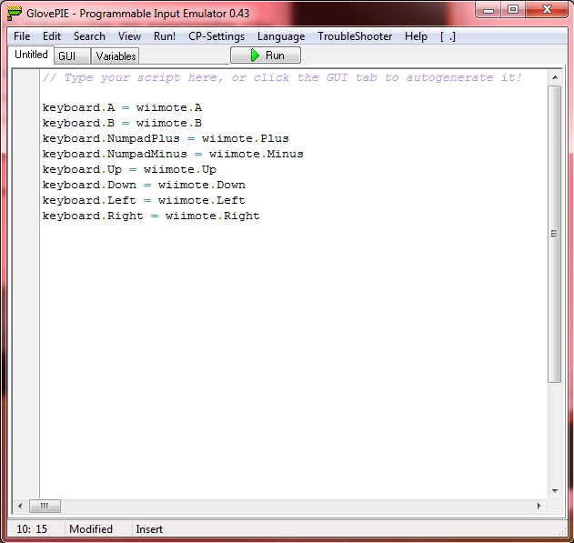Viewport: 574px width, 543px height.
Task: Switch to the GUI tab
Action: 67,56
